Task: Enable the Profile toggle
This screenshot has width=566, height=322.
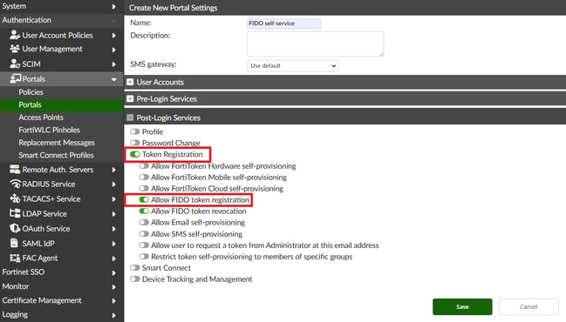Action: (135, 131)
